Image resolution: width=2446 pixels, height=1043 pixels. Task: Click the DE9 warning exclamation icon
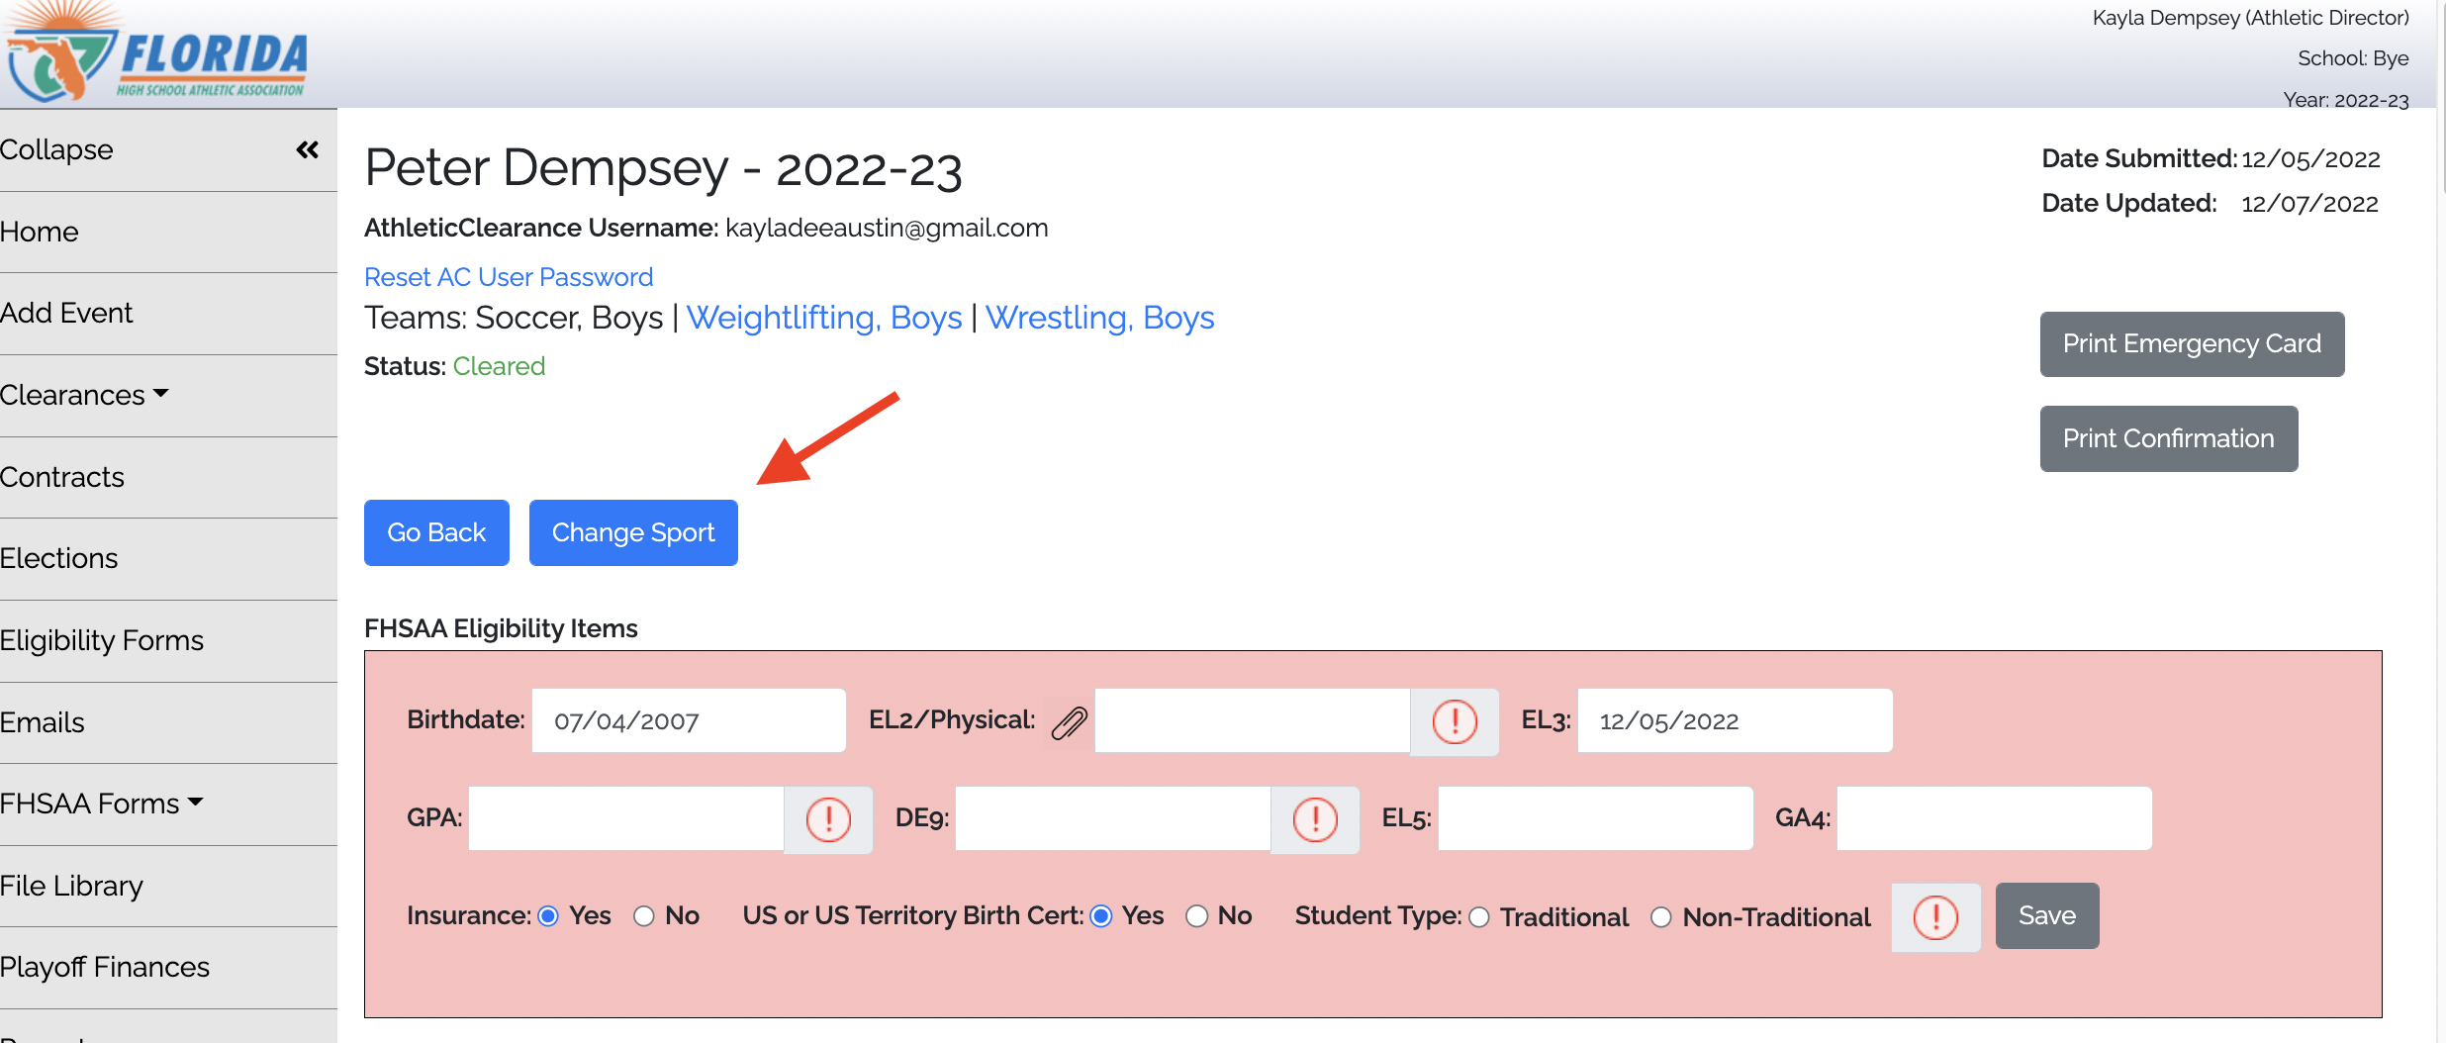point(1315,819)
